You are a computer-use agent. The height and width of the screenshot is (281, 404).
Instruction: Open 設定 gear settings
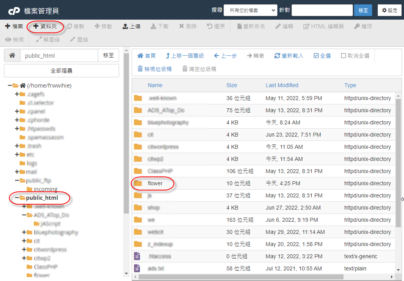(x=384, y=10)
